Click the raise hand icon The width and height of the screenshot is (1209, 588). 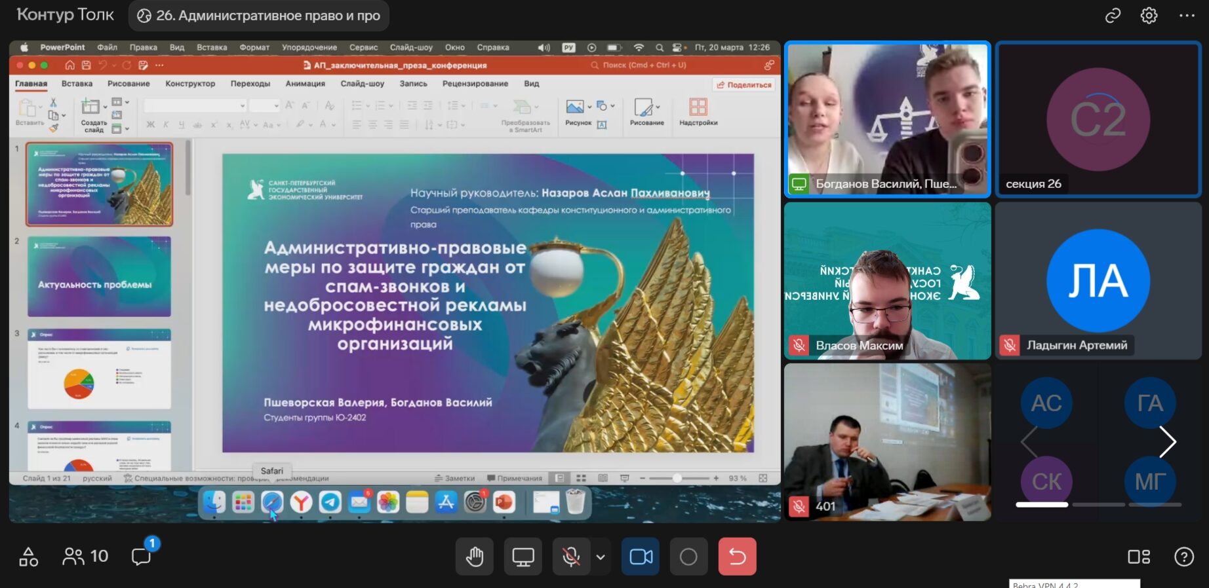[475, 557]
